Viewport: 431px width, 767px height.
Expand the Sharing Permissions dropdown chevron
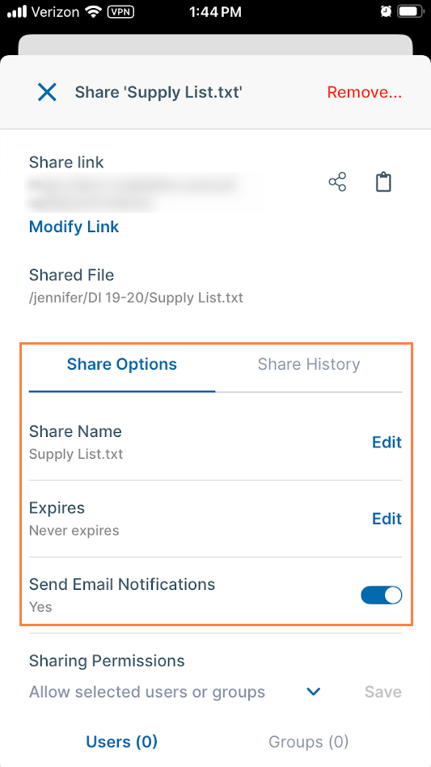click(x=313, y=692)
